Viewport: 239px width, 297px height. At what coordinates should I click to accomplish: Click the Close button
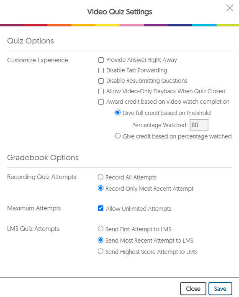193,289
